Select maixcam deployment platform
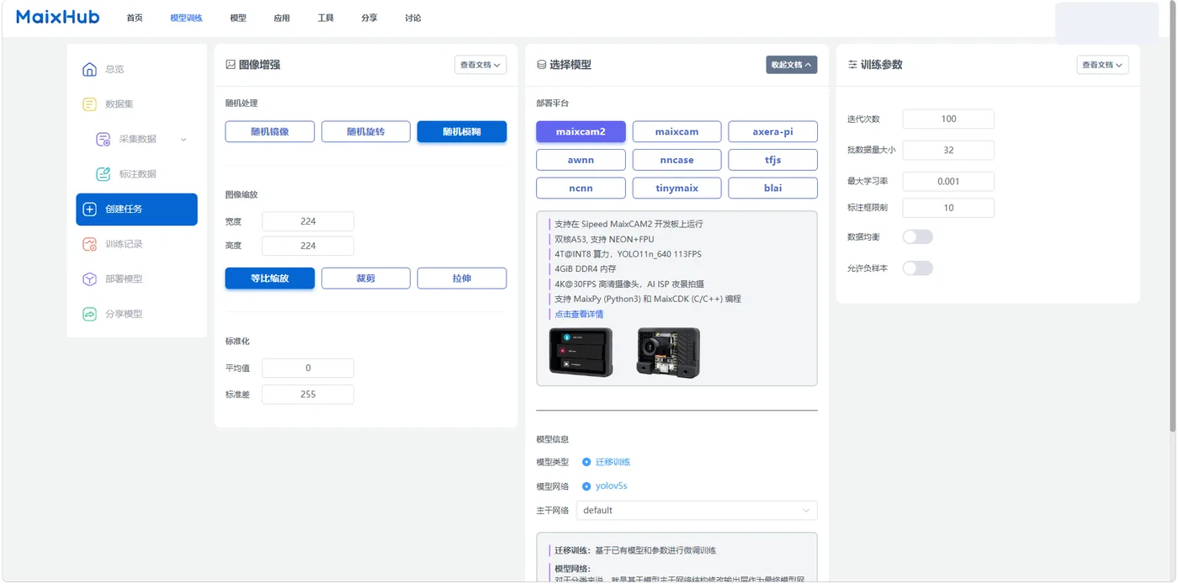Screen dimensions: 1178x584 click(677, 131)
